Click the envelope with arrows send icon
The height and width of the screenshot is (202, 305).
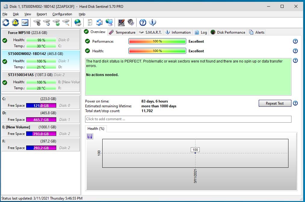pyautogui.click(x=99, y=23)
